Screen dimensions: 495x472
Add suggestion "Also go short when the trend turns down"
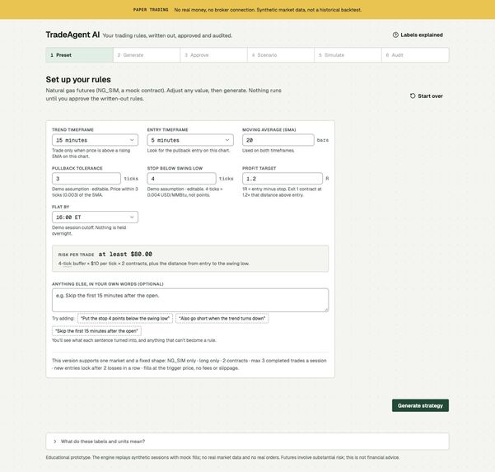click(222, 318)
